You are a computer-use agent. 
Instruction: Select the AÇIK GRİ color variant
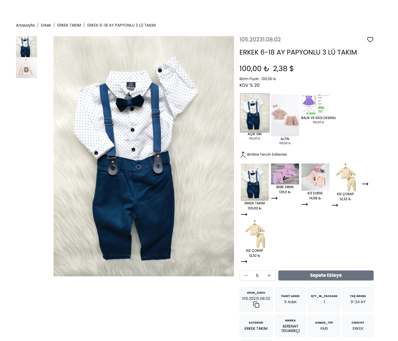[x=254, y=113]
